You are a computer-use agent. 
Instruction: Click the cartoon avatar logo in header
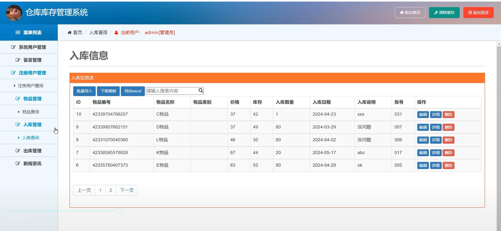[x=14, y=13]
